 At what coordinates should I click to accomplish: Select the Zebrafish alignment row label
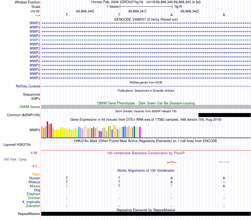(33, 206)
